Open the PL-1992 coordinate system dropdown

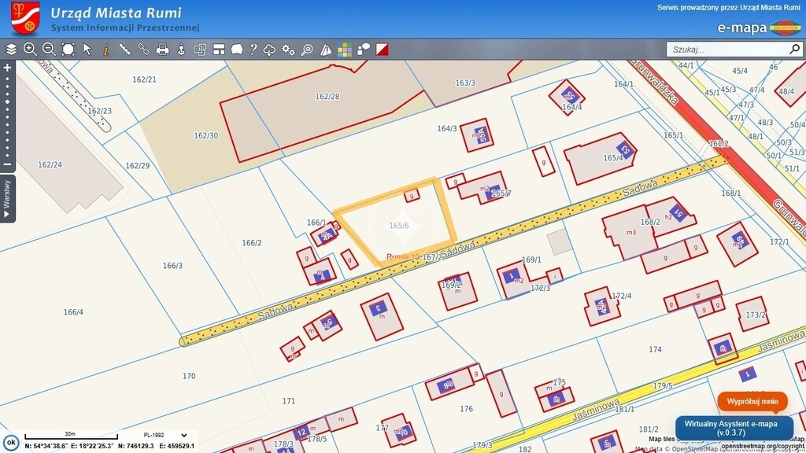165,435
